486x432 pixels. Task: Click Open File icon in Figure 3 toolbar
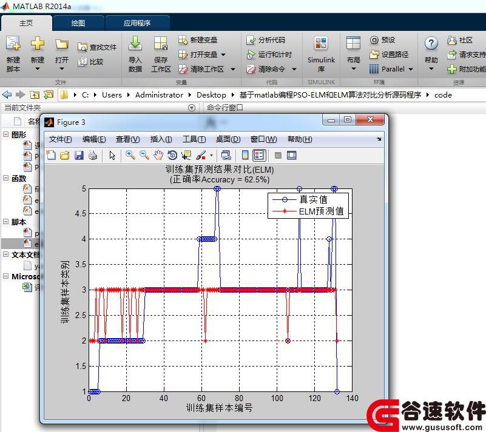(x=65, y=155)
